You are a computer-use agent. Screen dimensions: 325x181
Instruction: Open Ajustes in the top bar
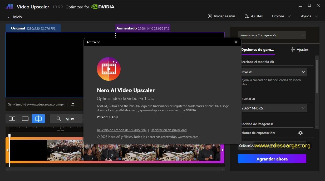253,16
